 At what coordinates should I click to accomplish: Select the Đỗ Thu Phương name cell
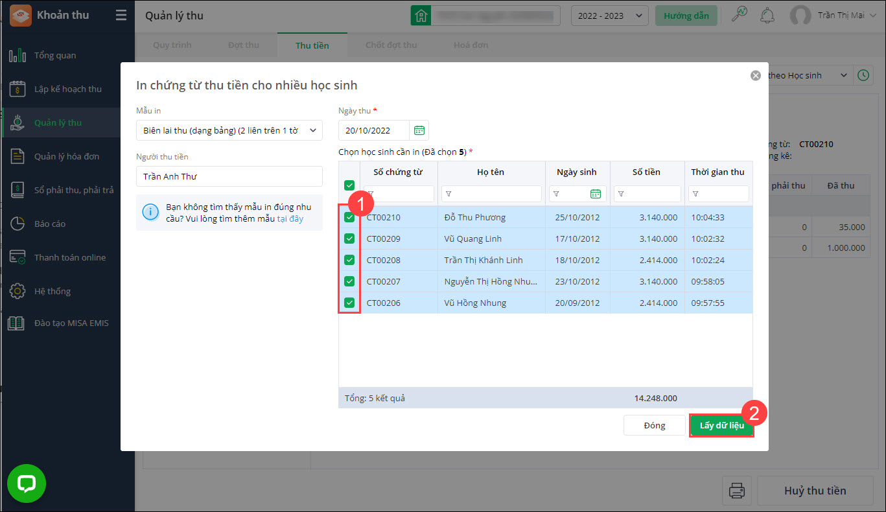pos(491,217)
